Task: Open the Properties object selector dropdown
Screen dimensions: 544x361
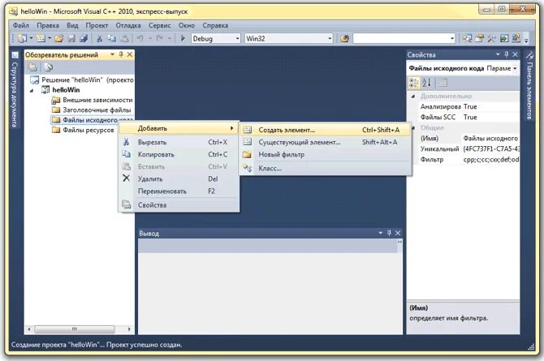Action: (515, 68)
